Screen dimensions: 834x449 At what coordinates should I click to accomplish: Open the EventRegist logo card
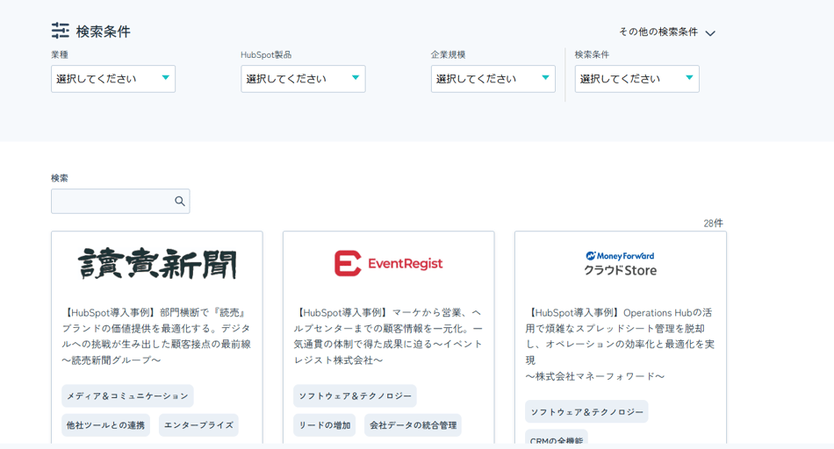point(388,264)
